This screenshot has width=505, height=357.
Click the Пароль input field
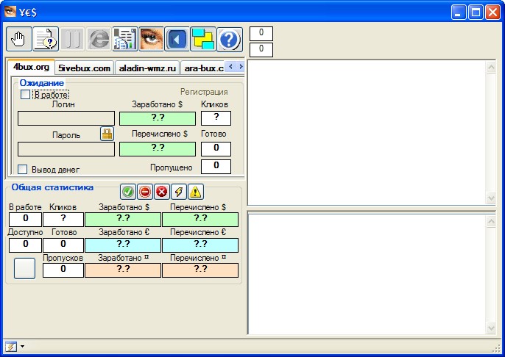point(66,149)
